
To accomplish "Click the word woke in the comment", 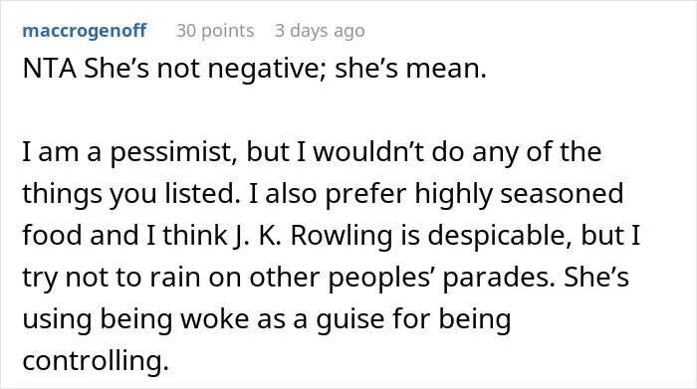I will [x=214, y=318].
